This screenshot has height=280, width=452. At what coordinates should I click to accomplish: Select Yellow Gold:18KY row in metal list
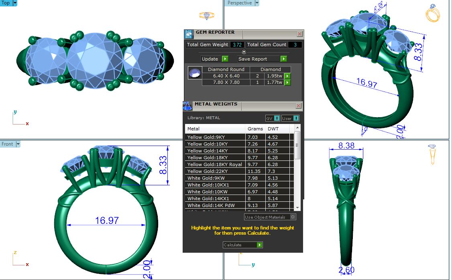[x=215, y=158]
